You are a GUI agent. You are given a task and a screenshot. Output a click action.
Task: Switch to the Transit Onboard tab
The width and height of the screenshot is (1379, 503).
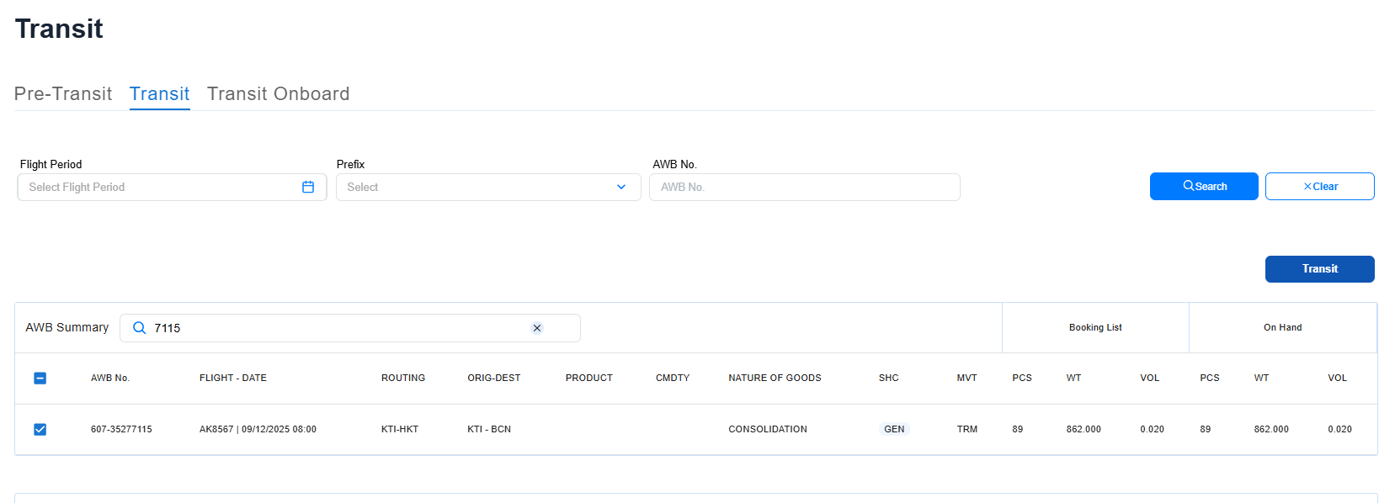click(278, 93)
